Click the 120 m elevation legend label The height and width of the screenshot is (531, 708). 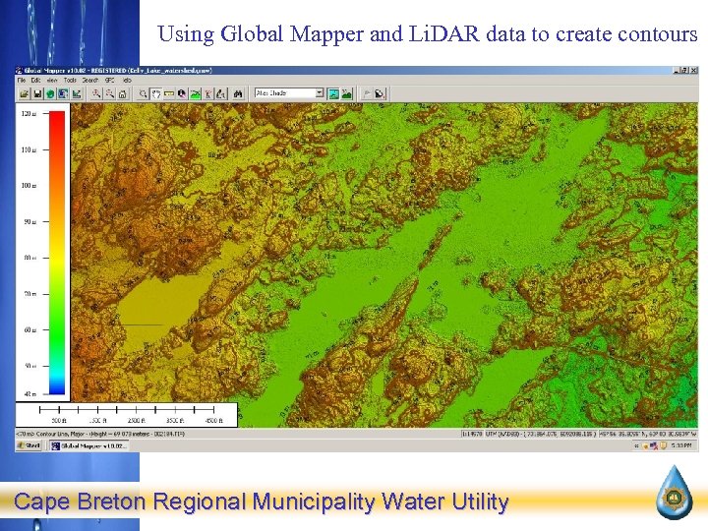[29, 114]
